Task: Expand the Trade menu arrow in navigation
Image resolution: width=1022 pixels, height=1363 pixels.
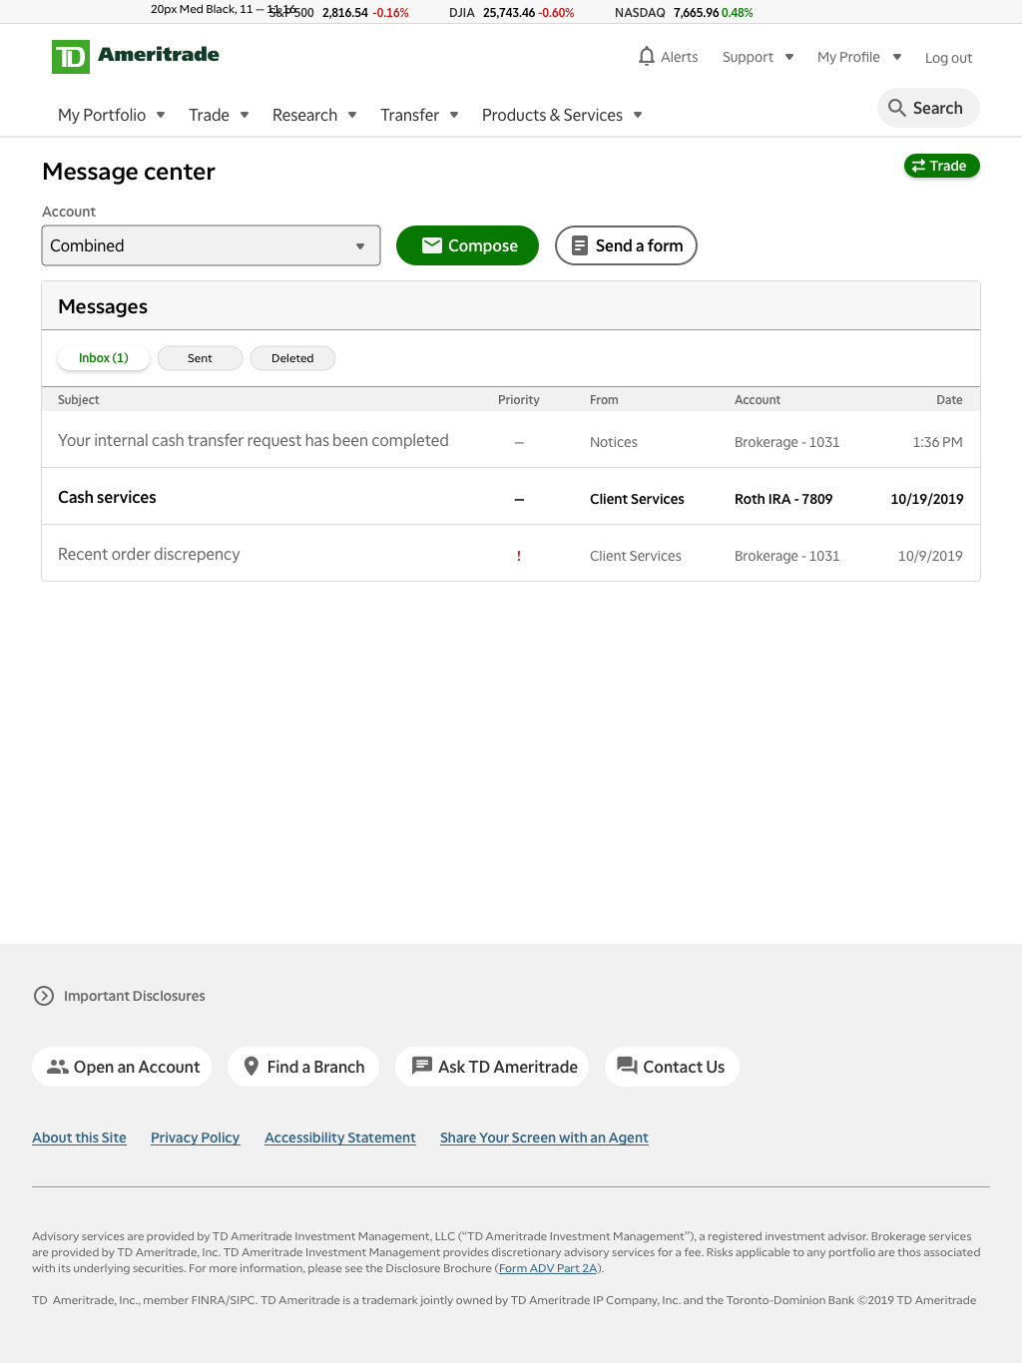Action: 245,115
